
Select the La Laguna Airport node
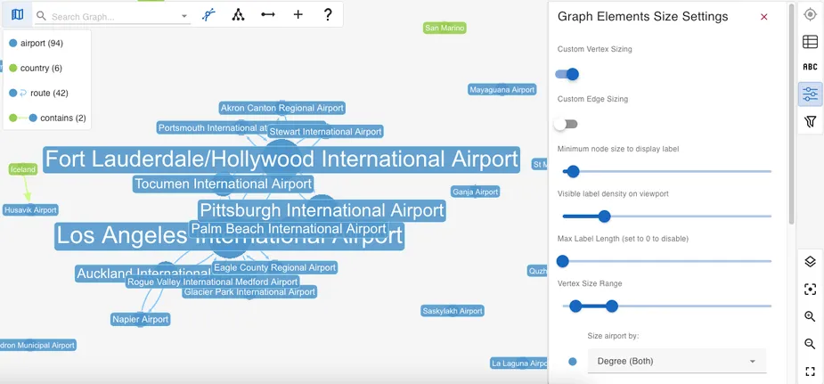tap(519, 363)
